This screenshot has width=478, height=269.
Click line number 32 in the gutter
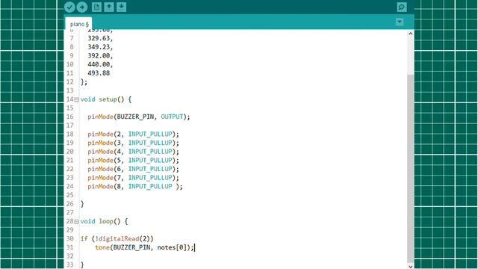click(x=69, y=256)
